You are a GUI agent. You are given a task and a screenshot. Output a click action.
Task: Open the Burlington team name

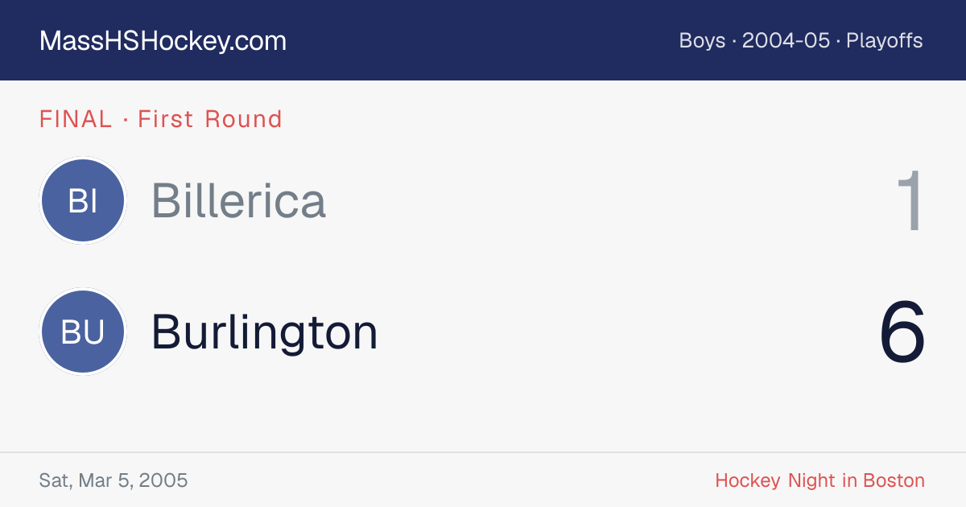(x=265, y=332)
